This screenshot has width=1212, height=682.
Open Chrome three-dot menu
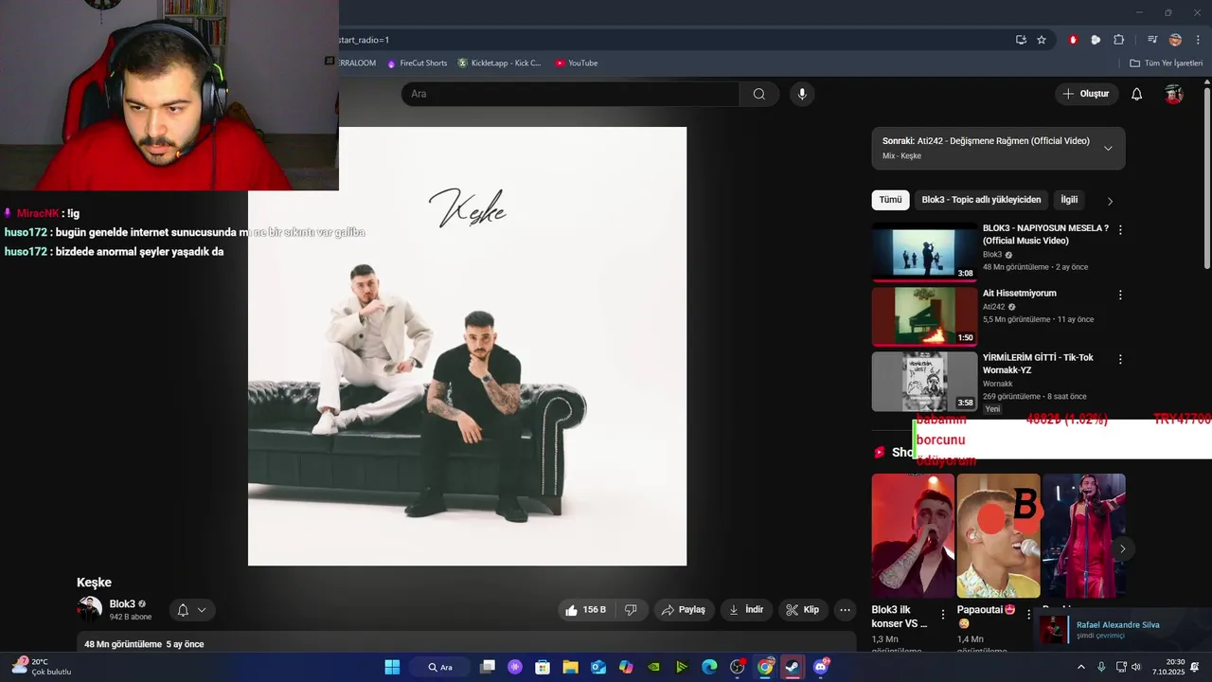(1198, 40)
